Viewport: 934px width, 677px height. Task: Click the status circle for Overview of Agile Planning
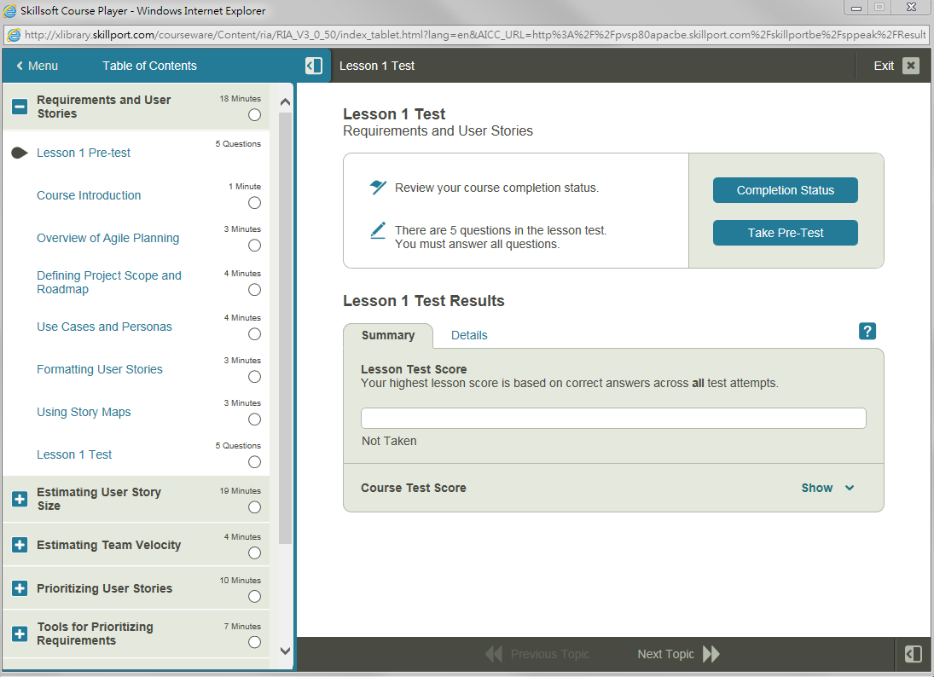[254, 246]
